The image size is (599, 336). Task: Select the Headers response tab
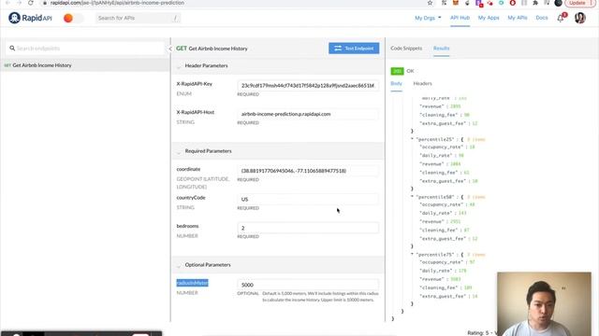click(422, 83)
